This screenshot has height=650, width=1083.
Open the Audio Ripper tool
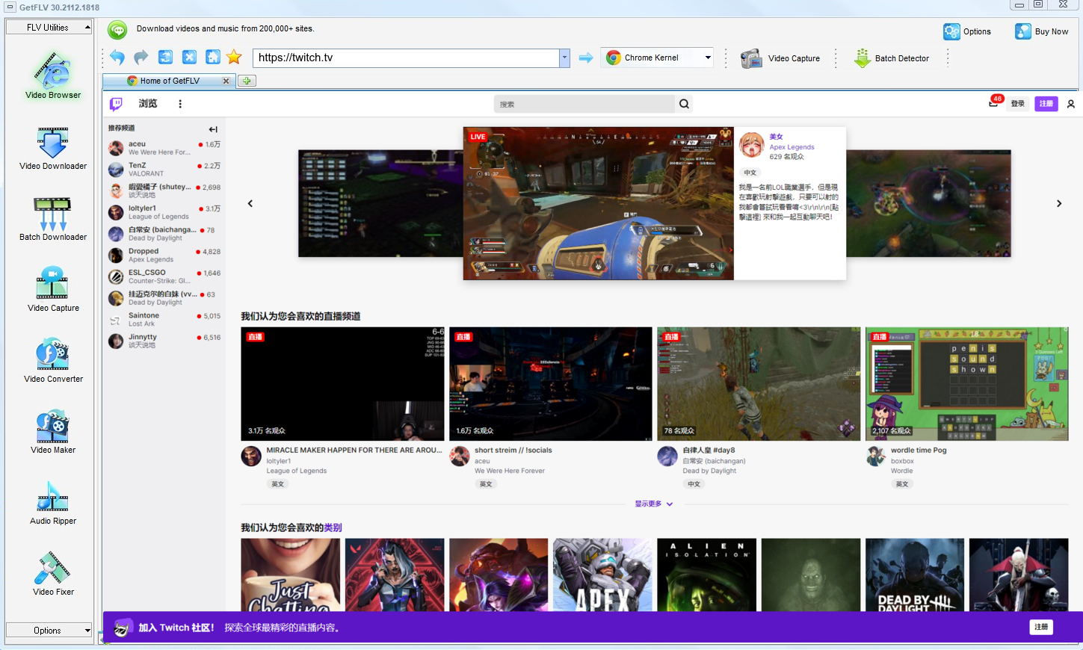(53, 503)
